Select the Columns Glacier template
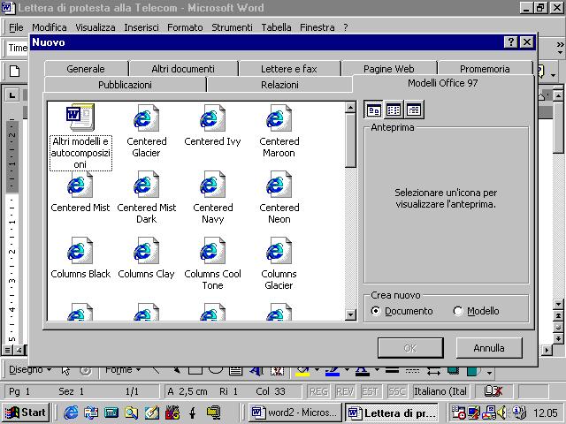566x424 pixels. click(x=279, y=263)
